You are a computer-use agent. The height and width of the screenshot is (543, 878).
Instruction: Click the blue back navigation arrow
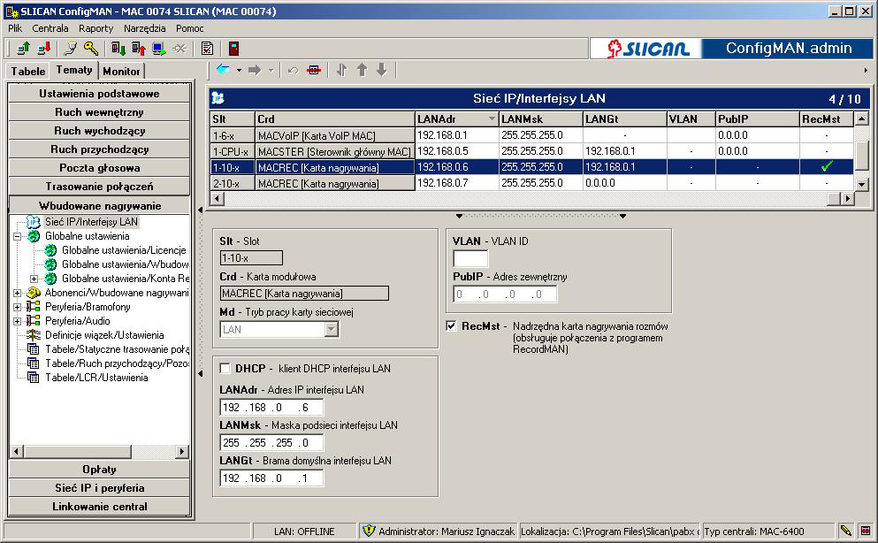point(223,70)
